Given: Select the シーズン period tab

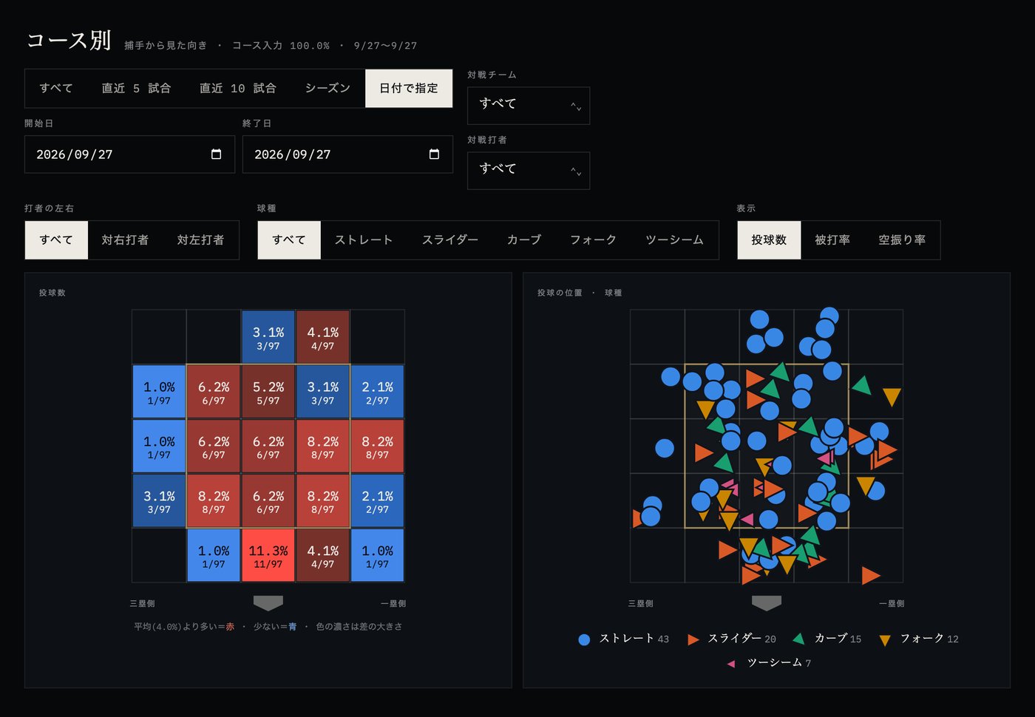Looking at the screenshot, I should 328,89.
